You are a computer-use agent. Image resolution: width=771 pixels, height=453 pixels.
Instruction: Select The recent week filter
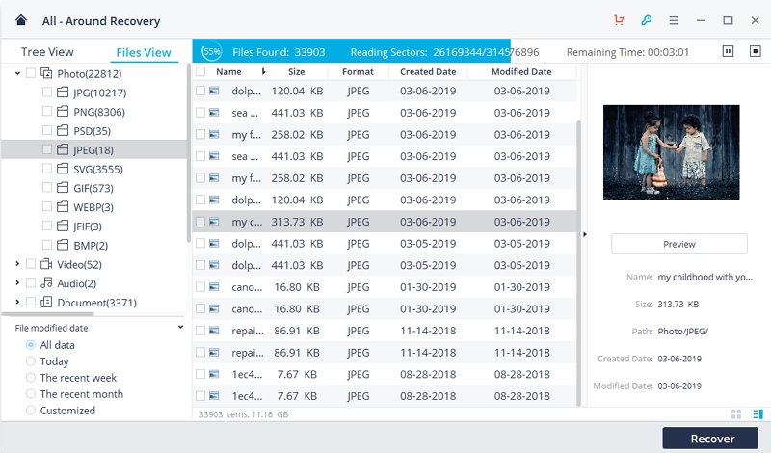click(31, 377)
